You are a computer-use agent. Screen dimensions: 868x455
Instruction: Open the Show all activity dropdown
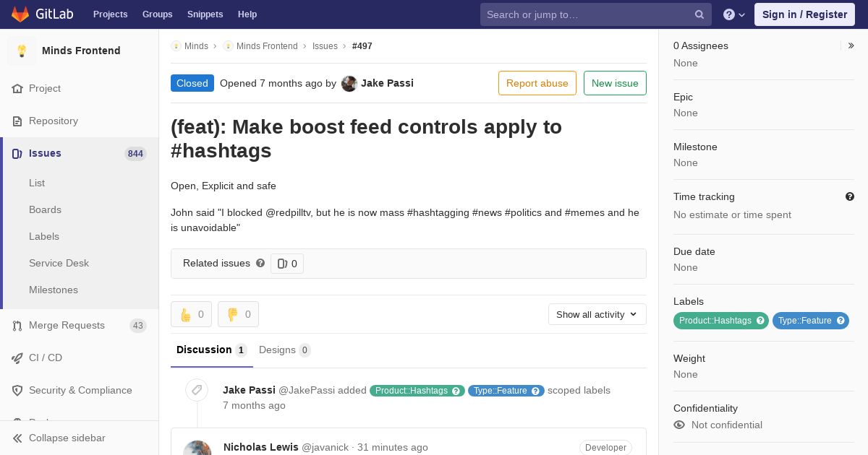point(597,314)
